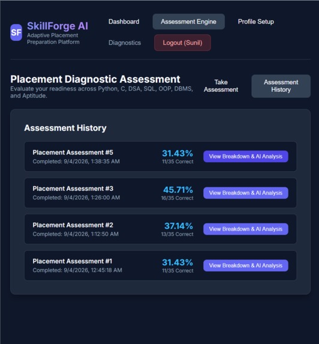The height and width of the screenshot is (344, 319).
Task: Click the 13/35 Correct text
Action: [177, 234]
